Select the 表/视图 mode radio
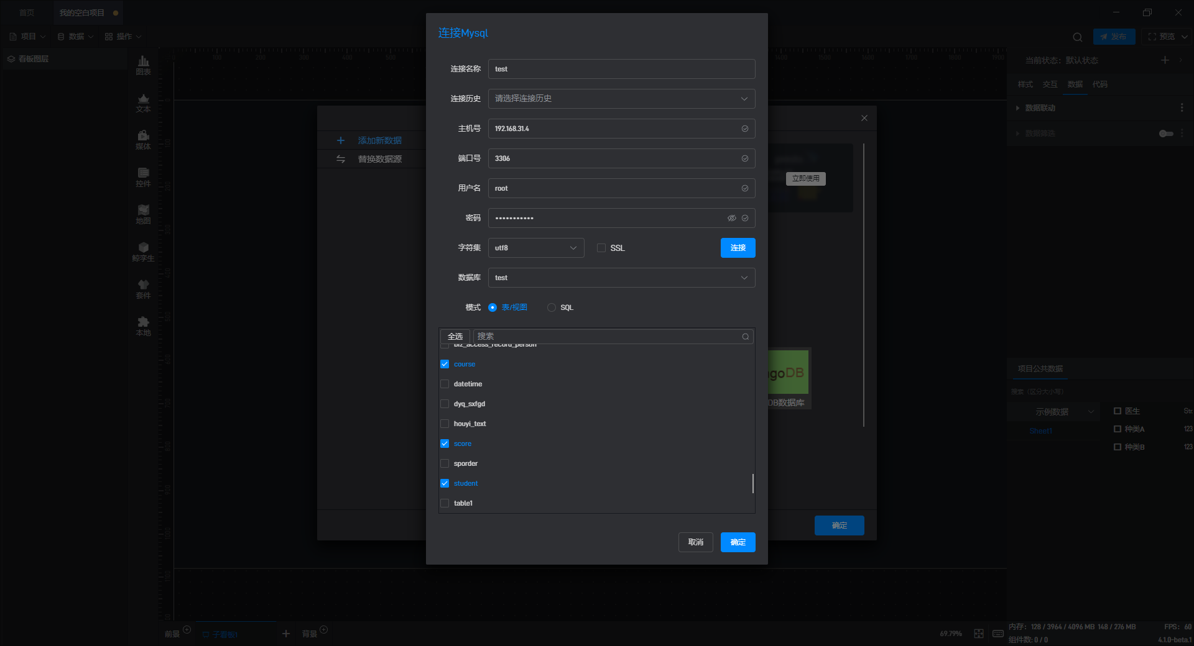This screenshot has height=646, width=1194. tap(493, 307)
